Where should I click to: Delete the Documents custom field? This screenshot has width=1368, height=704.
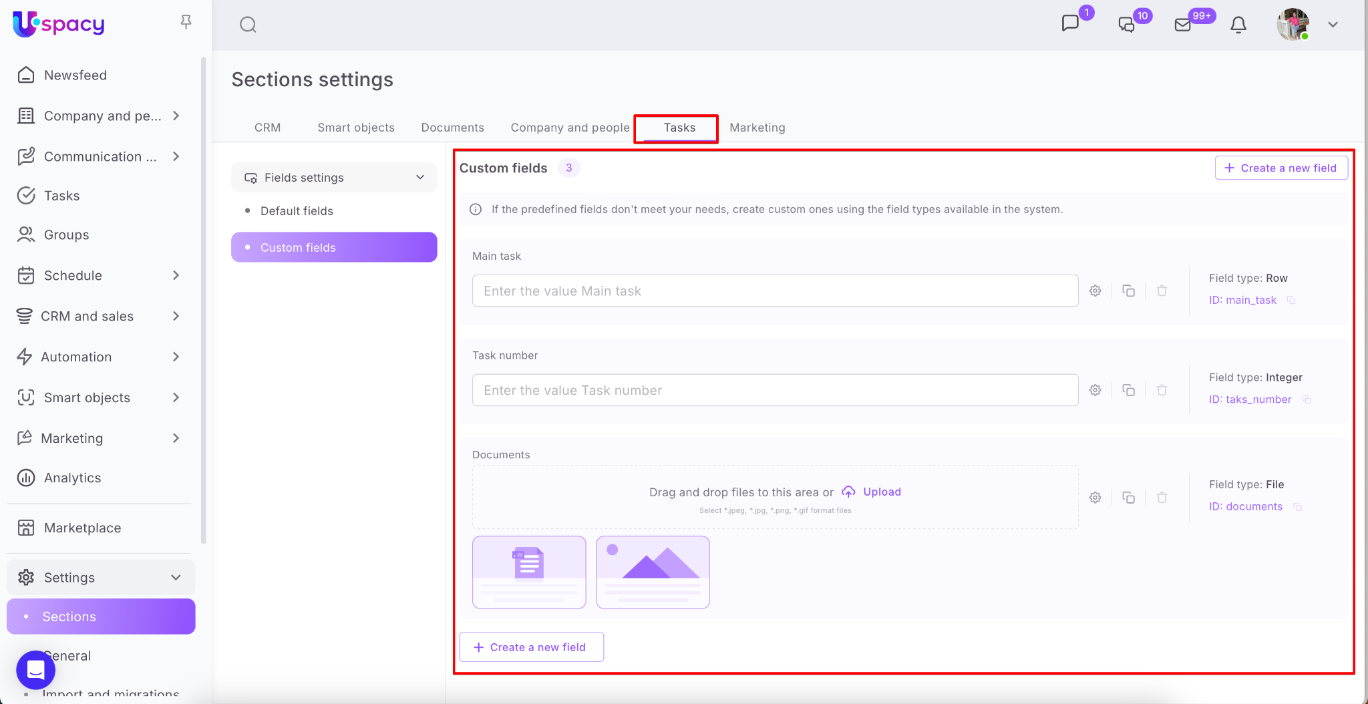[x=1162, y=498]
